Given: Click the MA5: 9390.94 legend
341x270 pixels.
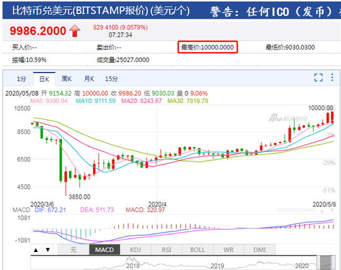Looking at the screenshot, I should [x=49, y=101].
